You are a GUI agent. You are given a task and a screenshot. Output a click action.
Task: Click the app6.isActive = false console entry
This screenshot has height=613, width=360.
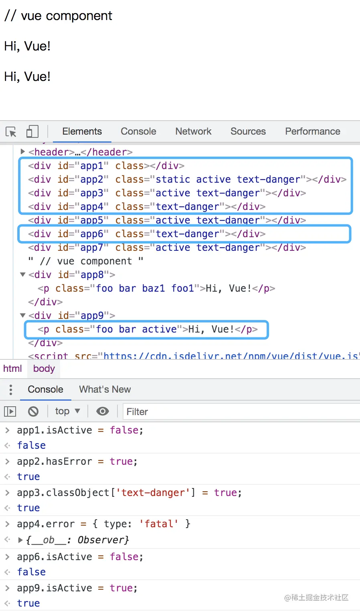(80, 557)
